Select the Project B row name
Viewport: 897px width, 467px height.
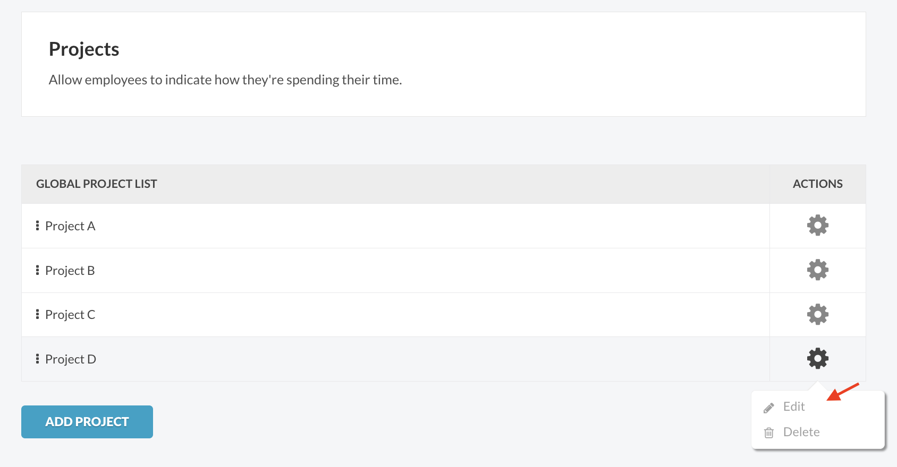tap(70, 271)
